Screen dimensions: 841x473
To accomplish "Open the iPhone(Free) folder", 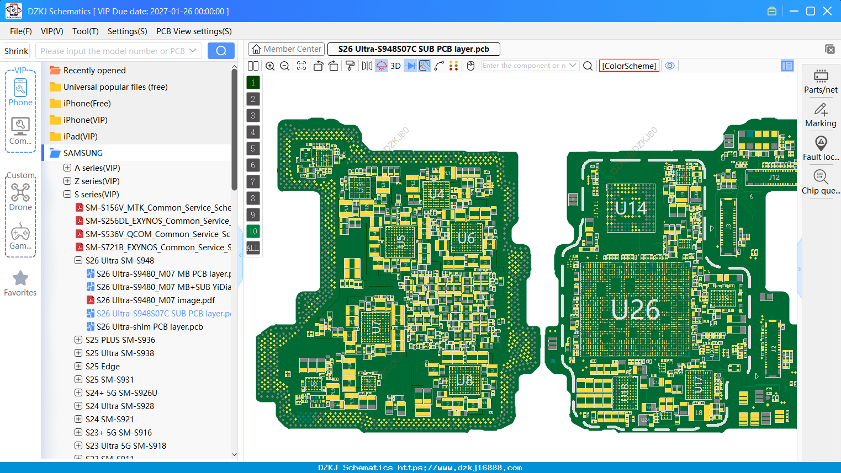I will 87,103.
